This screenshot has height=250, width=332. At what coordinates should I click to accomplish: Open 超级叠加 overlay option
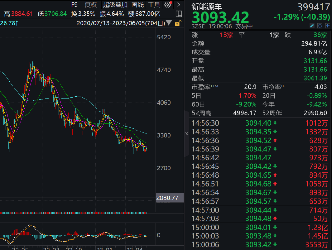click(115, 5)
